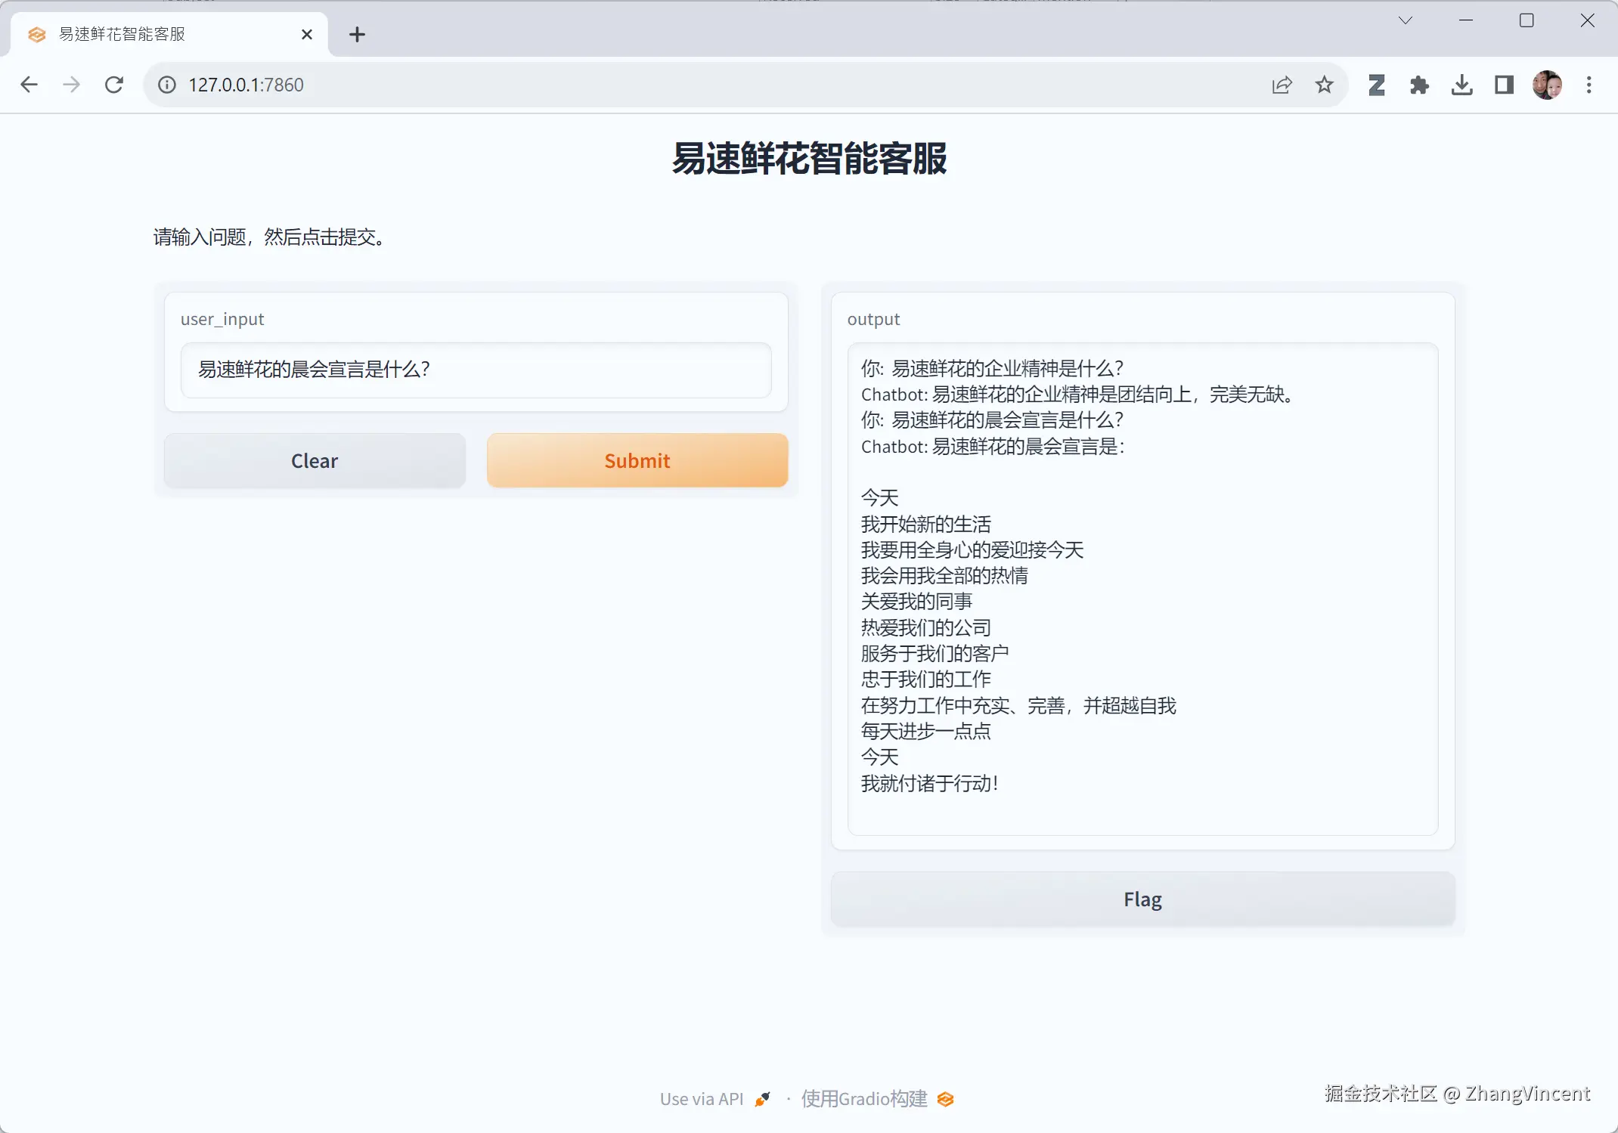
Task: Open the profile avatar menu
Action: [1547, 85]
